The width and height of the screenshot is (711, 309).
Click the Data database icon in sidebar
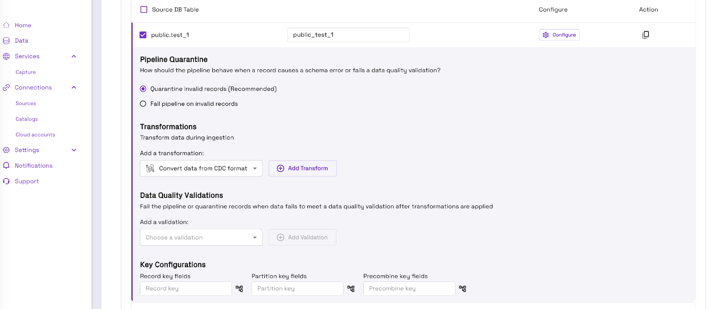pos(6,40)
